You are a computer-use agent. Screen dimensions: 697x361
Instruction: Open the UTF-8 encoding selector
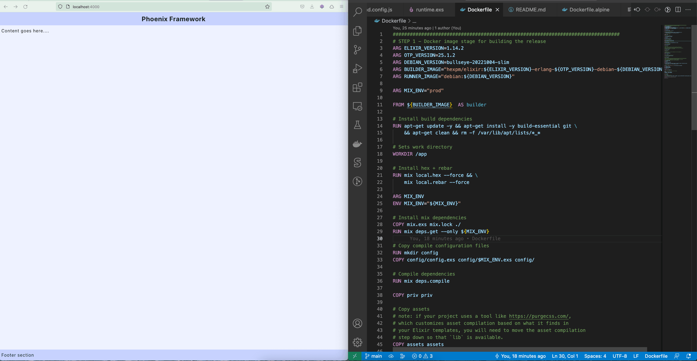pyautogui.click(x=619, y=356)
